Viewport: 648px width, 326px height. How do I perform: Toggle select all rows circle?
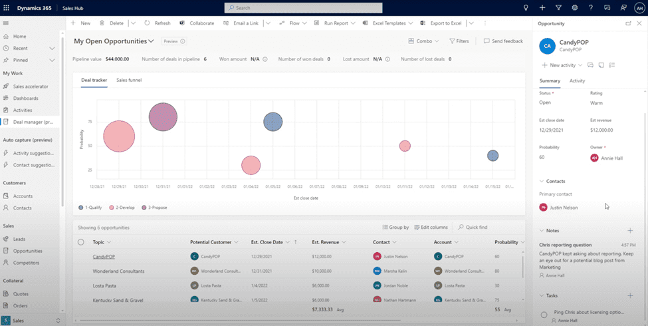(x=81, y=242)
